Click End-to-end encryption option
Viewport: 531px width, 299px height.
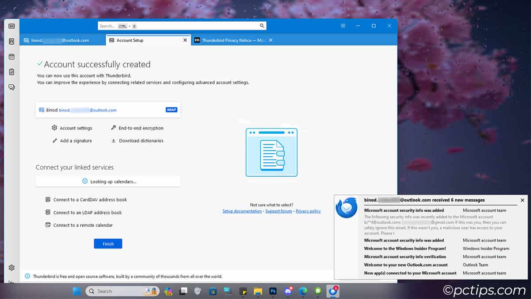pos(141,128)
